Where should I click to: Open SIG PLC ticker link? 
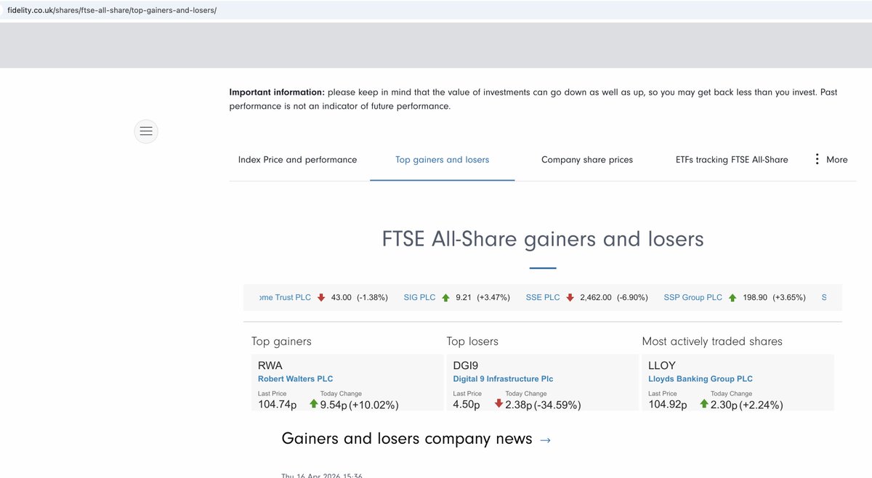(x=419, y=298)
